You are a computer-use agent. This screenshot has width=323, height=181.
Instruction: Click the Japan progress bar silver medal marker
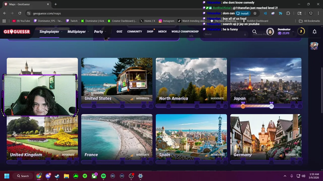point(271,106)
